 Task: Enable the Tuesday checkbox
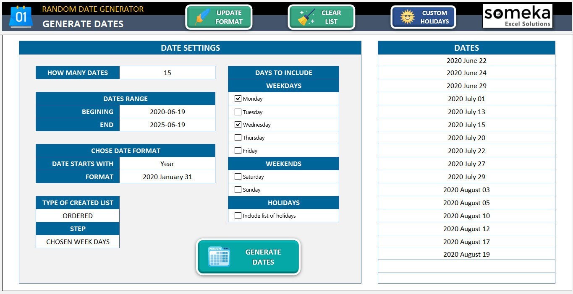pyautogui.click(x=238, y=112)
